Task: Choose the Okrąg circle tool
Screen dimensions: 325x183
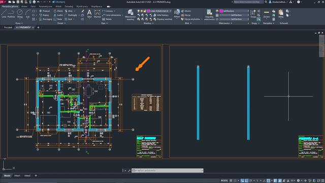Action: (x=20, y=14)
